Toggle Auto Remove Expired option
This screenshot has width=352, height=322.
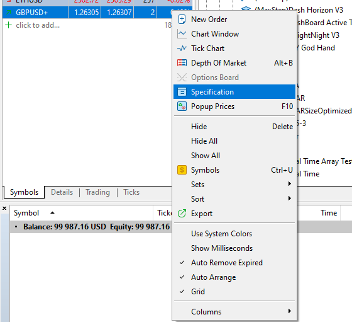tap(234, 263)
